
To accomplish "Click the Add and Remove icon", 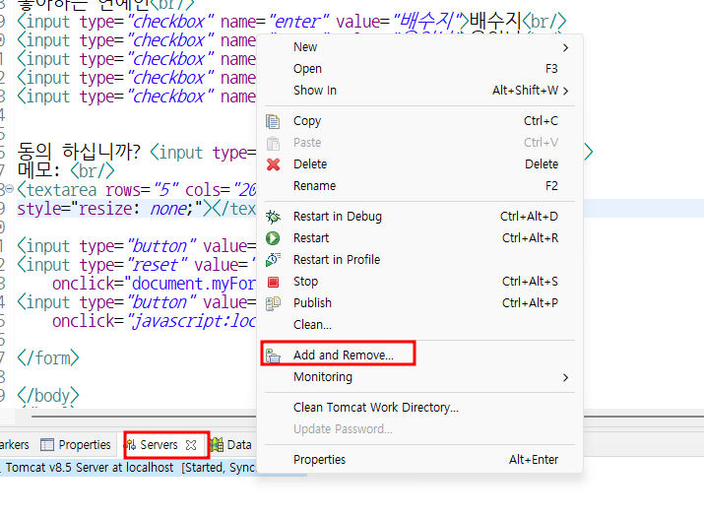I will [x=273, y=355].
